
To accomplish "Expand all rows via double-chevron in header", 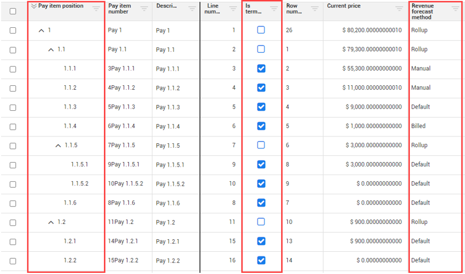I will [34, 6].
